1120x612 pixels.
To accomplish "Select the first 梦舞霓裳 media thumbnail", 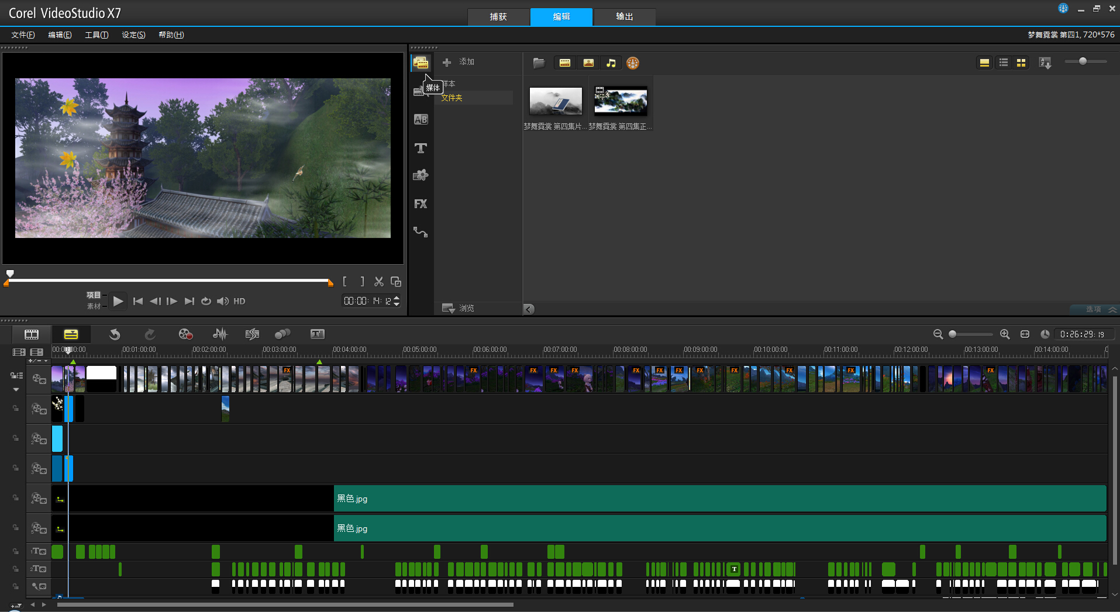I will [555, 102].
